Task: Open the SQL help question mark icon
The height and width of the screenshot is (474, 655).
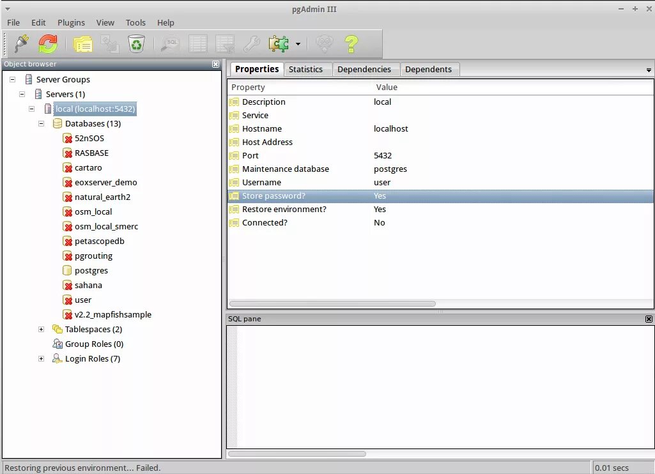Action: (351, 44)
